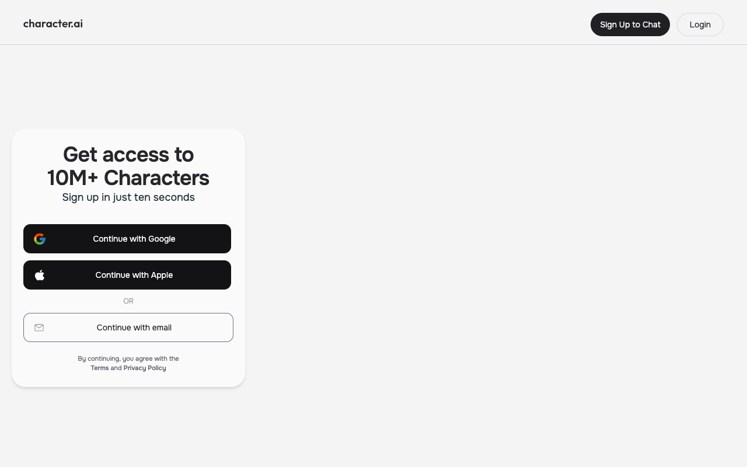Click the word 'Google' in the sign-in button
The width and height of the screenshot is (747, 467).
pyautogui.click(x=162, y=239)
